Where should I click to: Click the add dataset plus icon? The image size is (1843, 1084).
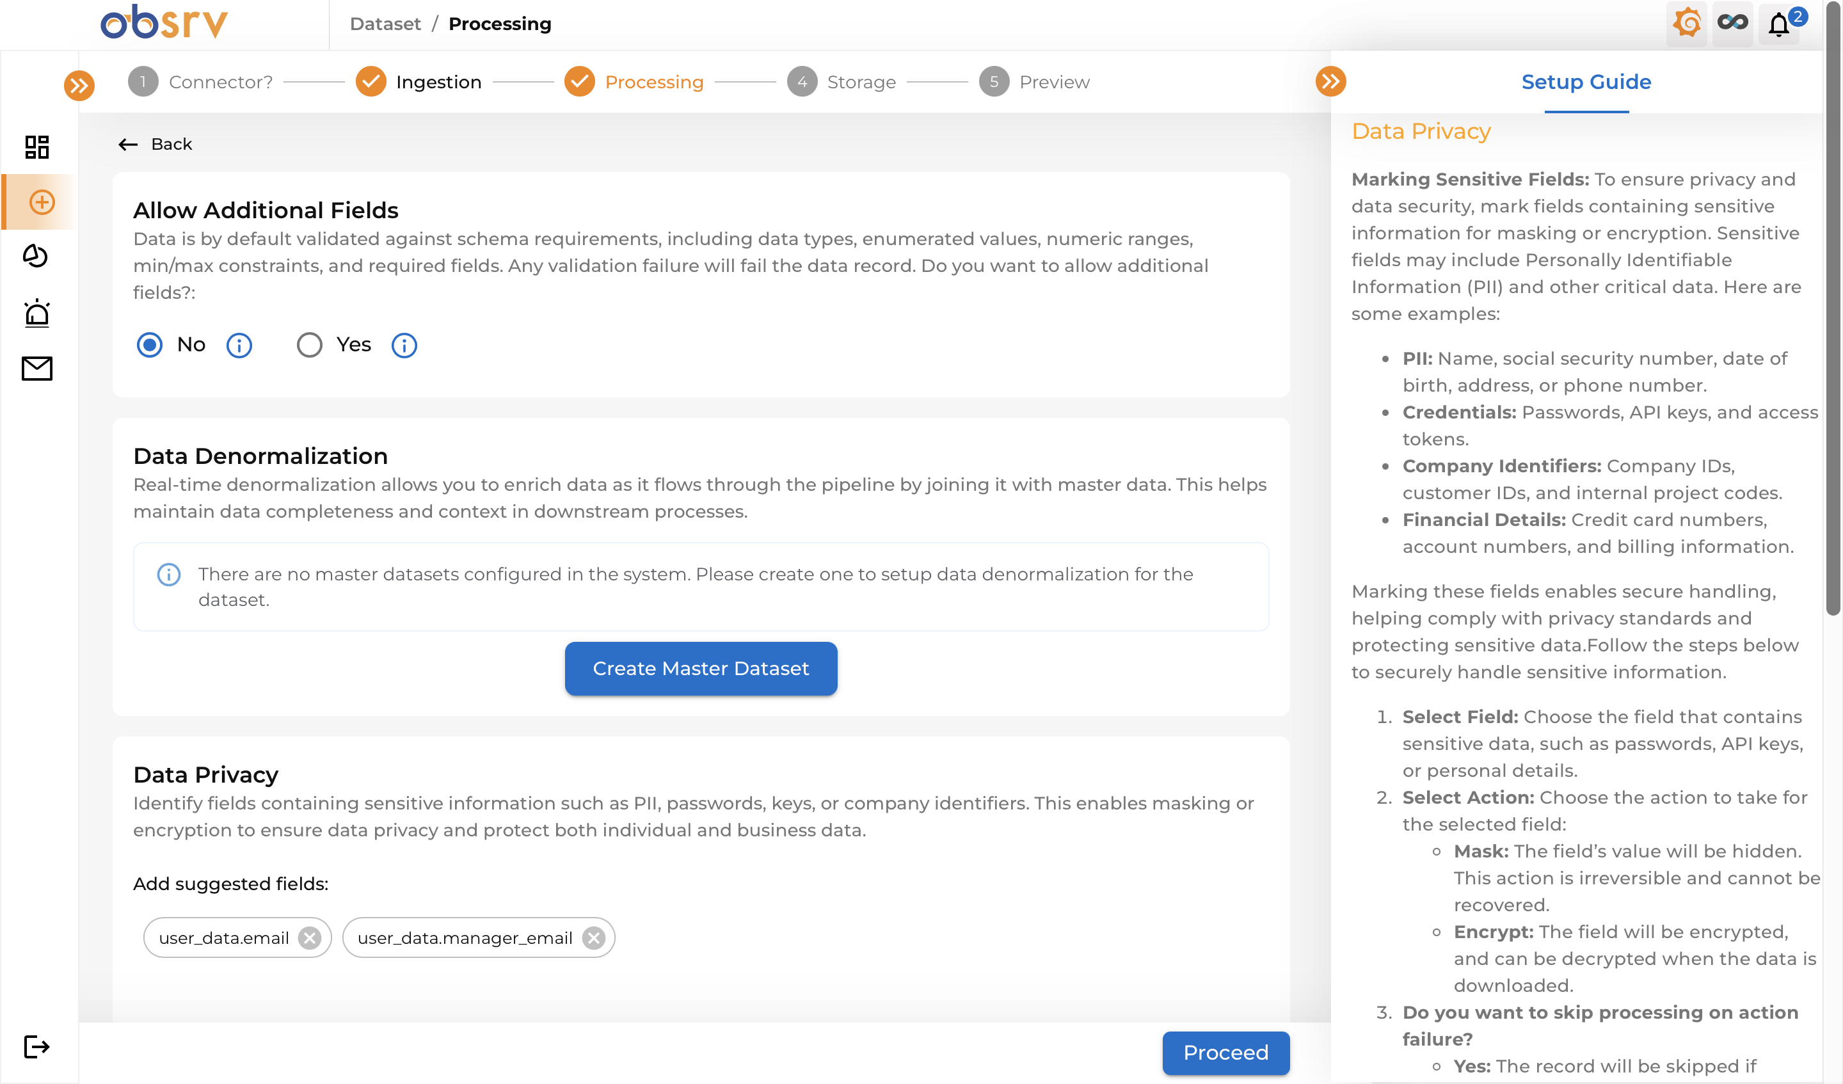pyautogui.click(x=42, y=202)
